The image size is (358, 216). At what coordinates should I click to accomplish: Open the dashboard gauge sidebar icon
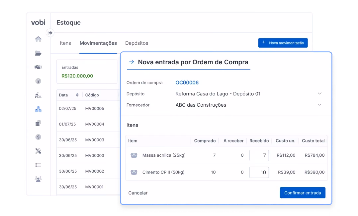[x=38, y=81]
